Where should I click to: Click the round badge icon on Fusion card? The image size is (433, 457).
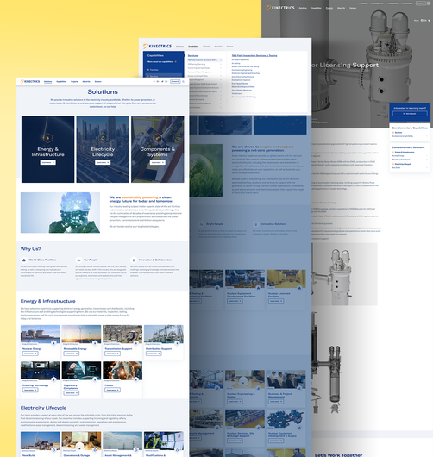click(x=136, y=379)
